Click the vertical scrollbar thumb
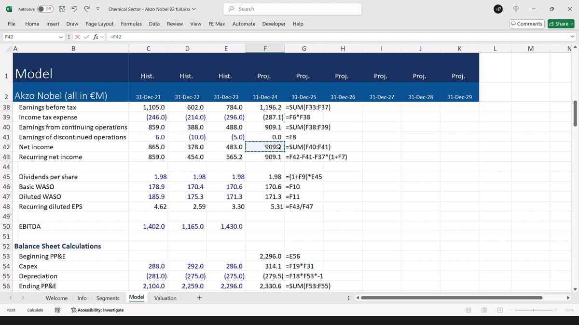This screenshot has height=325, width=579. (x=575, y=114)
